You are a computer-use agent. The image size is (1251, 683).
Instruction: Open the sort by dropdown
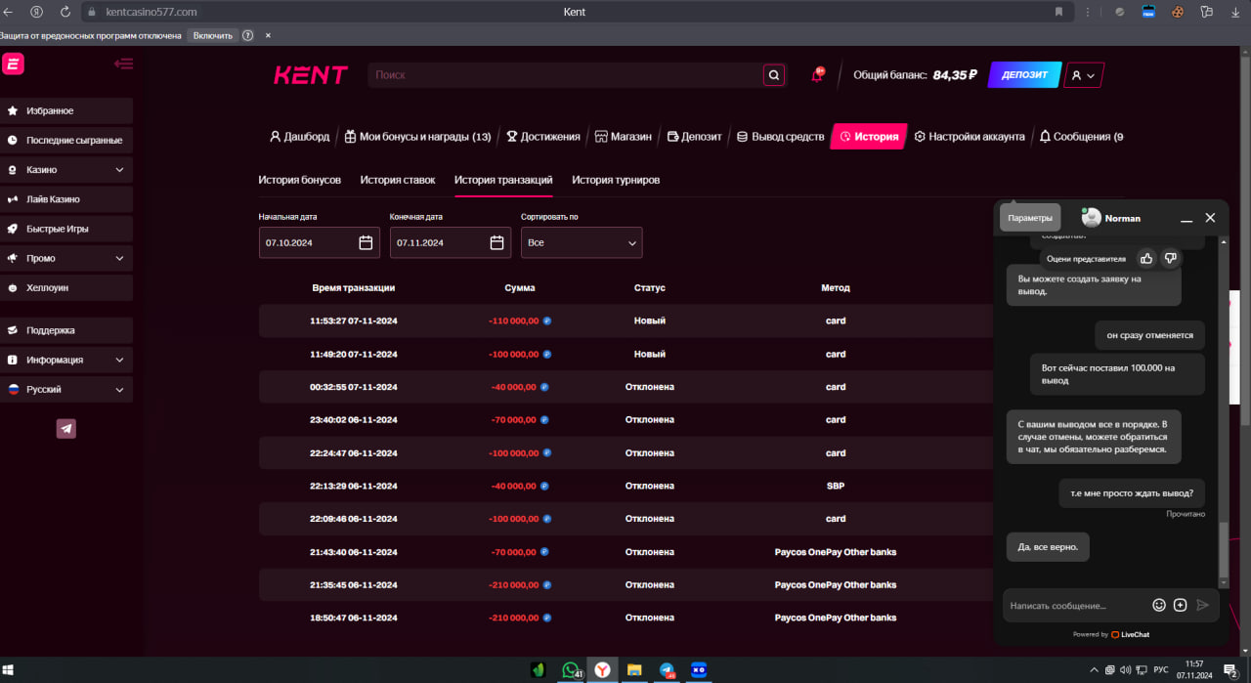(x=582, y=242)
